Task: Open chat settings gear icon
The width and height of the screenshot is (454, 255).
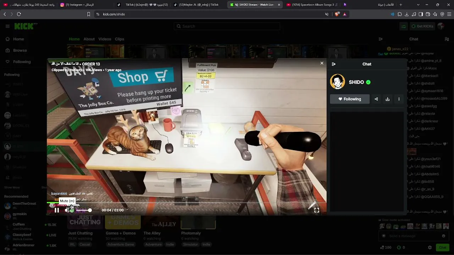Action: point(430,248)
